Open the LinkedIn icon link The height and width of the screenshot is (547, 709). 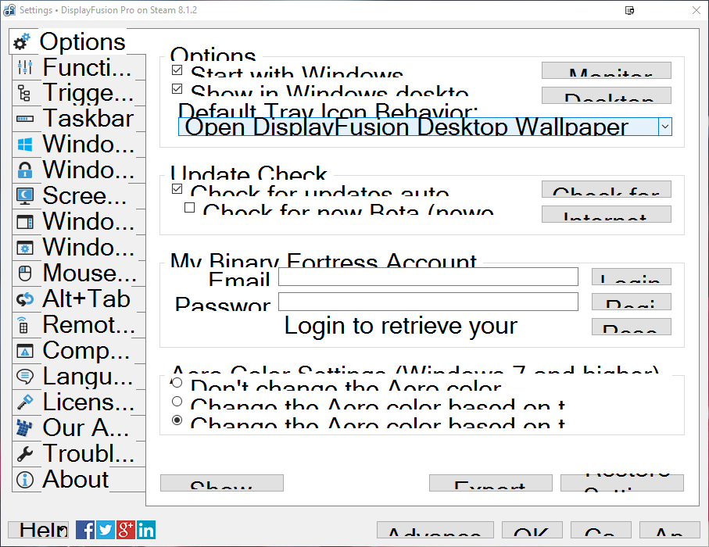click(x=146, y=530)
